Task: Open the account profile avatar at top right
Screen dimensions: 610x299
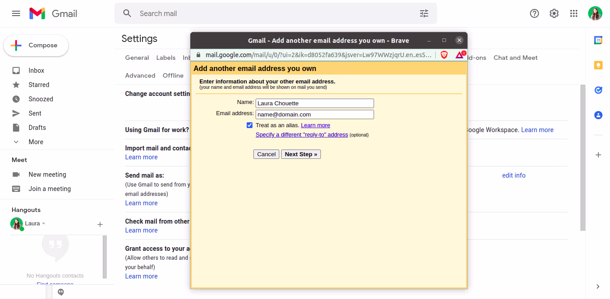Action: click(595, 13)
